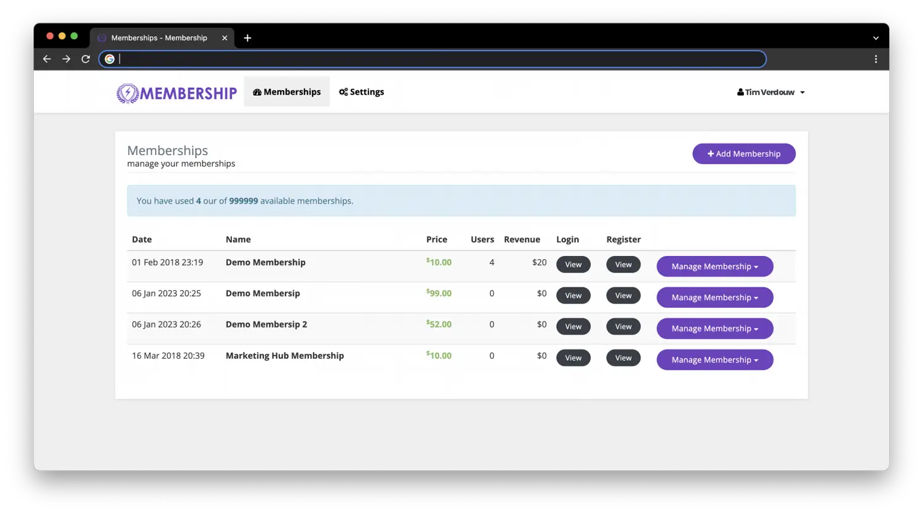Click the Add Membership button
923x515 pixels.
click(743, 154)
